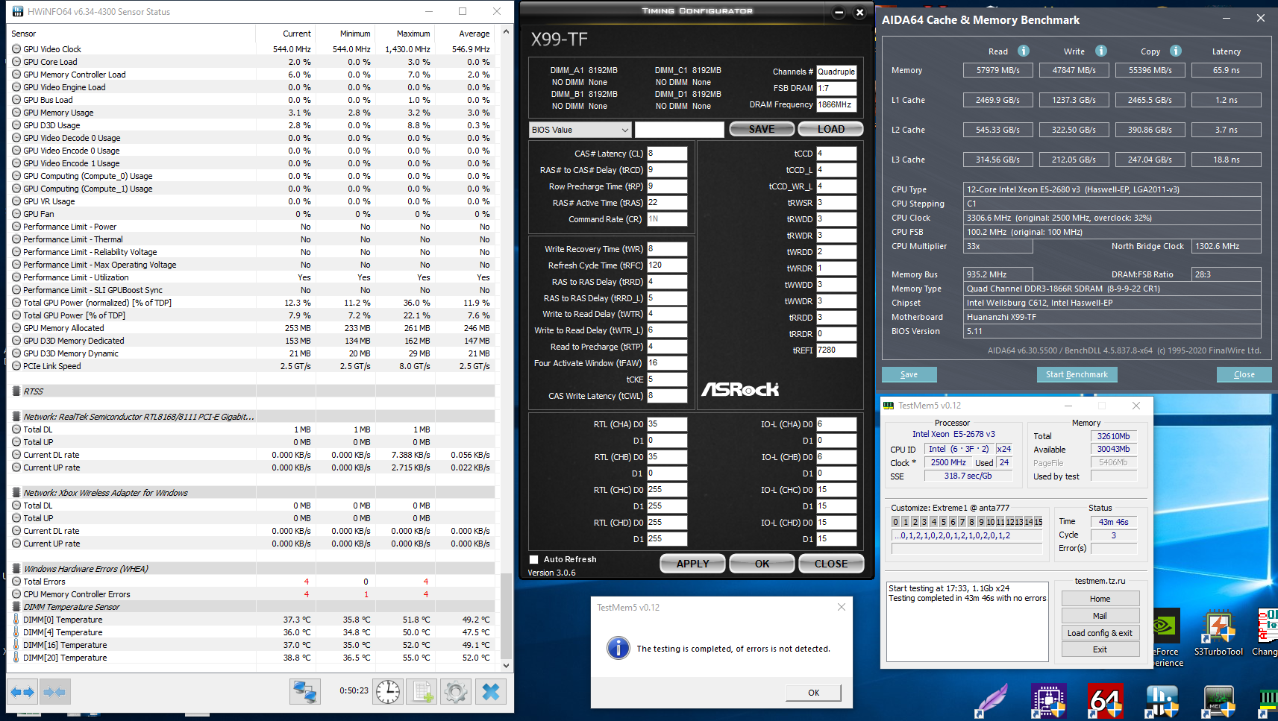Screen dimensions: 1278x721
Task: Click Start Benchmark in AIDA64
Action: coord(1077,374)
